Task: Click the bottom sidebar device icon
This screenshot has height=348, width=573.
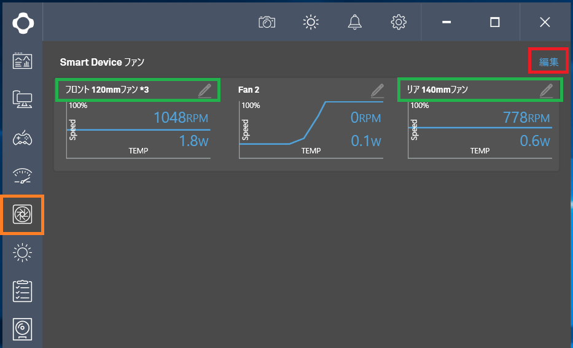Action: tap(23, 329)
